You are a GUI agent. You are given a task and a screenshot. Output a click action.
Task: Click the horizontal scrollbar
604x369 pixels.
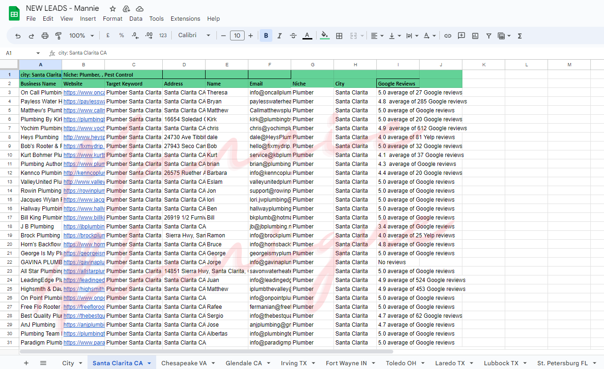tap(206, 351)
